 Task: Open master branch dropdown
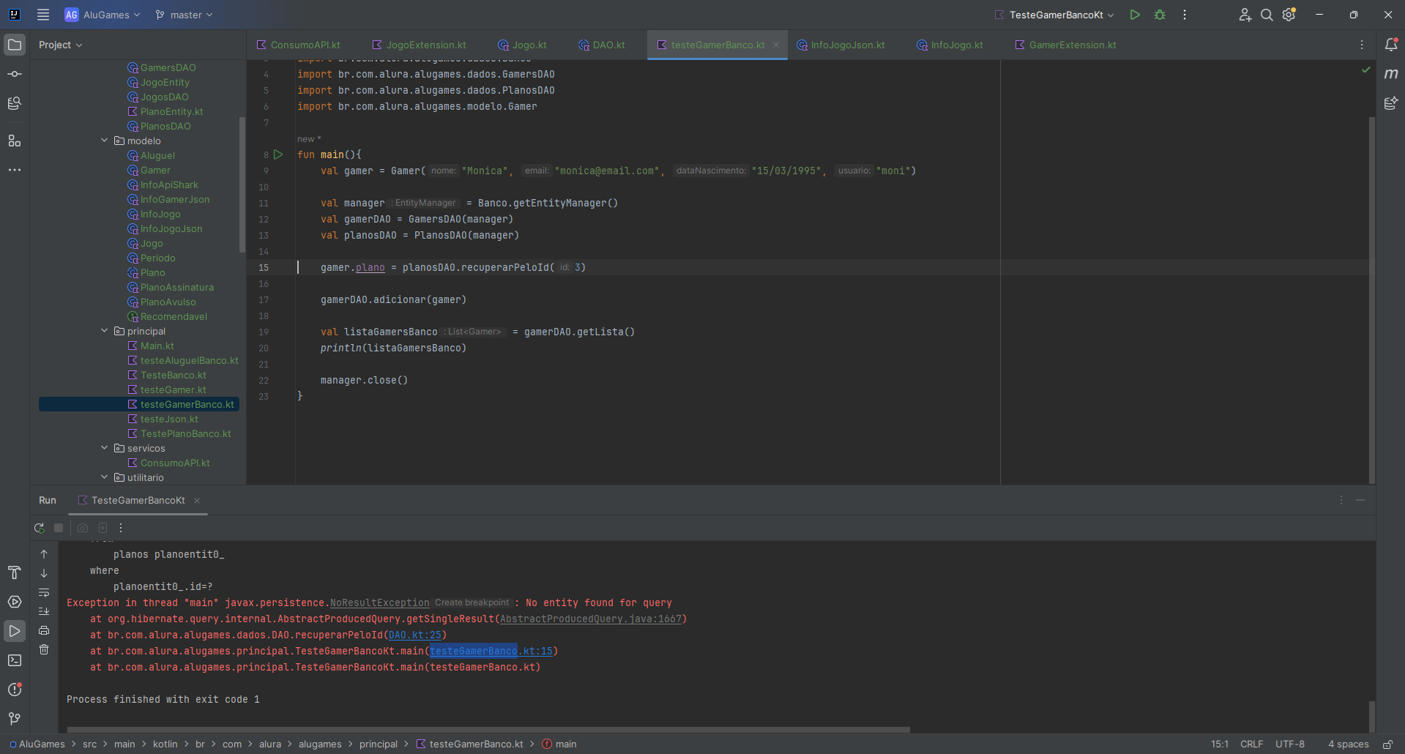click(185, 15)
